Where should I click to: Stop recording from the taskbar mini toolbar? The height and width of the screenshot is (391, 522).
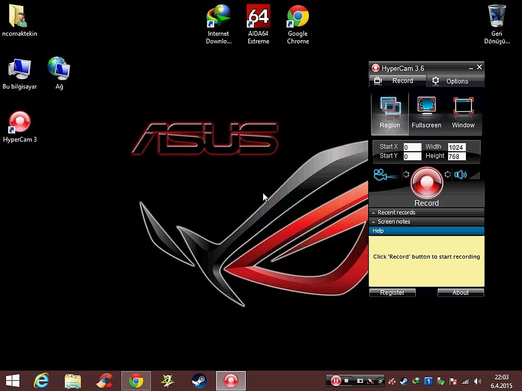pos(346,381)
